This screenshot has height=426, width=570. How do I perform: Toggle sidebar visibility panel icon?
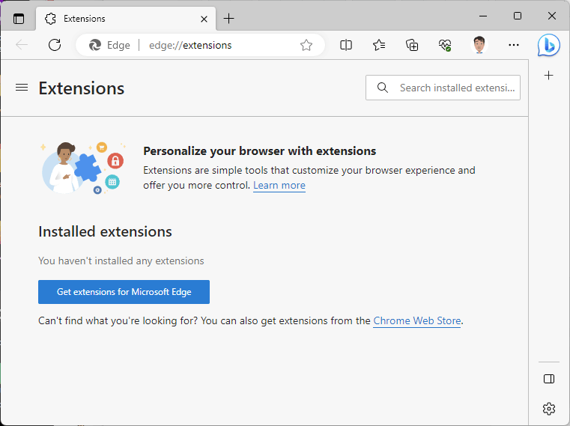tap(549, 379)
